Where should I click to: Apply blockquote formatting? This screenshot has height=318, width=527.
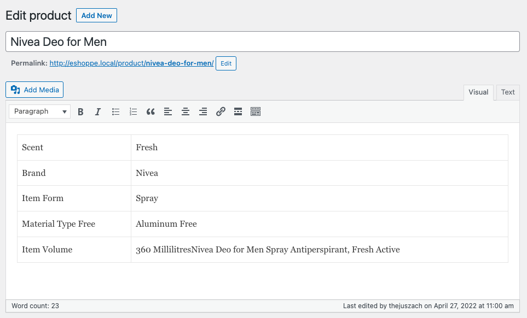pyautogui.click(x=150, y=111)
